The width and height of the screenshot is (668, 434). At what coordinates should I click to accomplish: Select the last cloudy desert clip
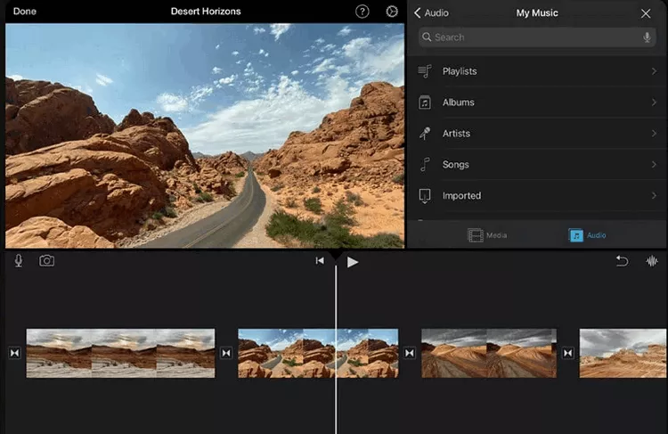coord(623,353)
